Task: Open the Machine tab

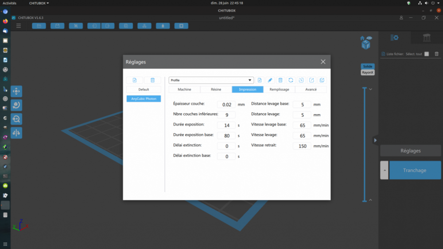Action: 184,89
